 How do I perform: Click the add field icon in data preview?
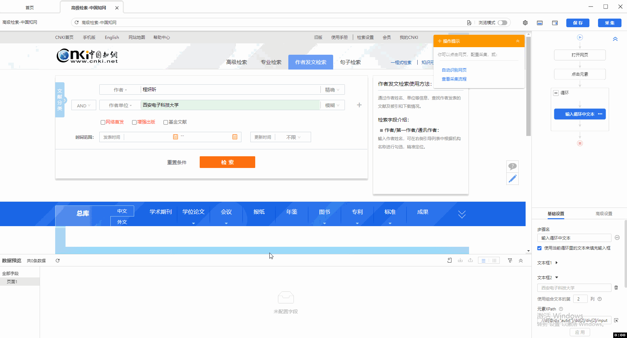click(x=449, y=261)
